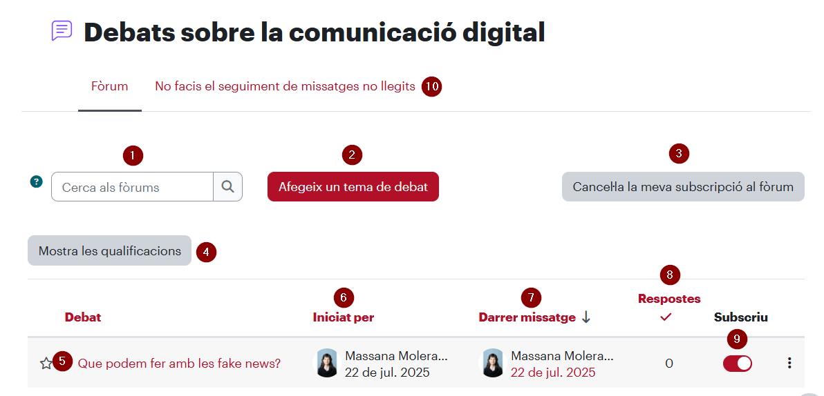The width and height of the screenshot is (824, 396).
Task: Click Cancel·la la meva subscripció al fòrum
Action: point(683,187)
